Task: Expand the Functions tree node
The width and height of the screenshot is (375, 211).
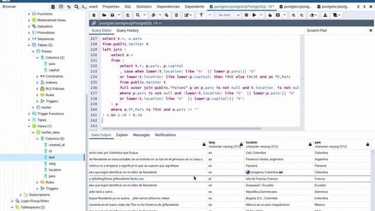Action: click(29, 14)
